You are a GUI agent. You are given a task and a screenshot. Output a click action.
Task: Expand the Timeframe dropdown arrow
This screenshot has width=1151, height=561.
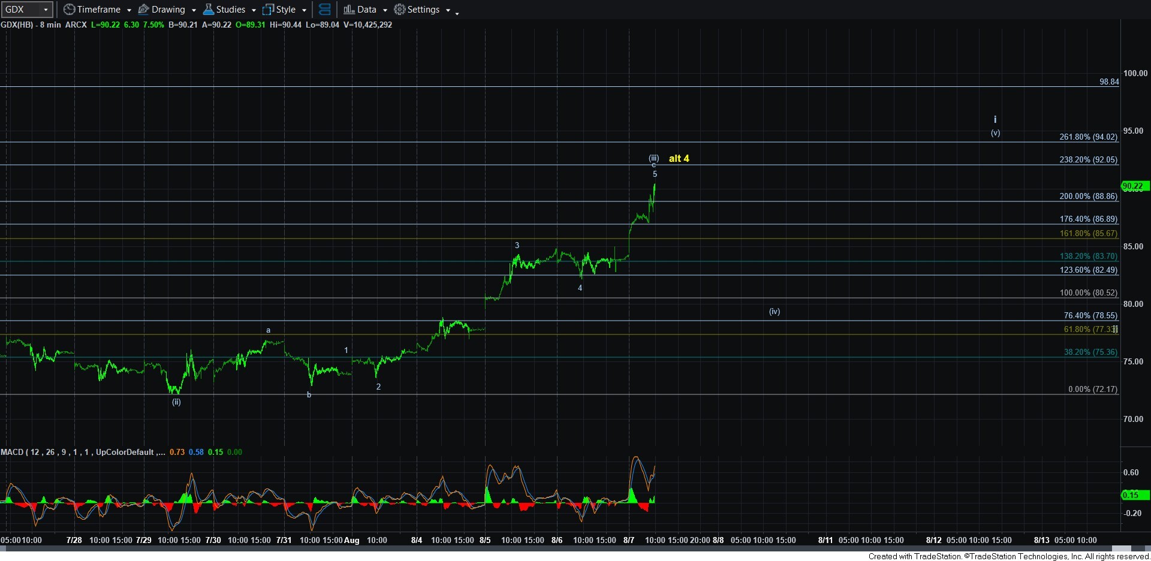[x=129, y=10]
